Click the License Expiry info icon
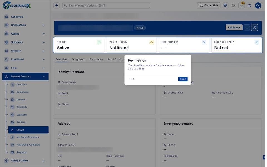The height and width of the screenshot is (167, 267). pos(257,42)
